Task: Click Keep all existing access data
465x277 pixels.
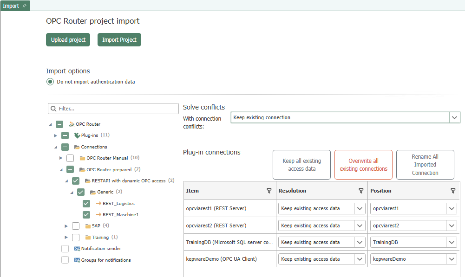Action: pyautogui.click(x=301, y=165)
